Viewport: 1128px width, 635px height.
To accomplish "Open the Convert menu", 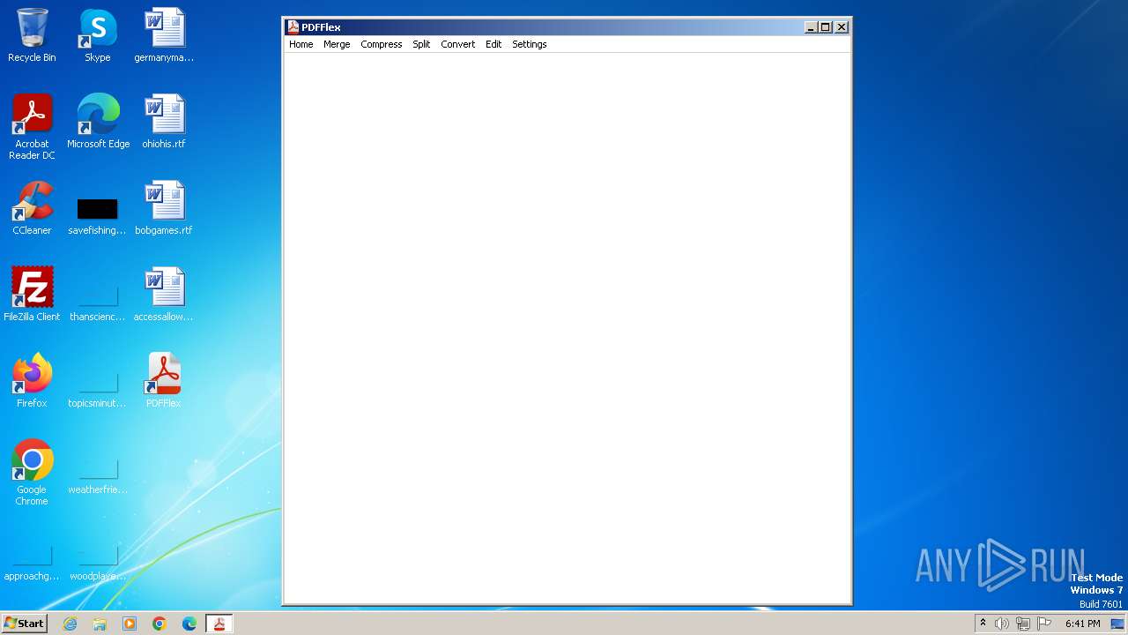I will click(457, 44).
